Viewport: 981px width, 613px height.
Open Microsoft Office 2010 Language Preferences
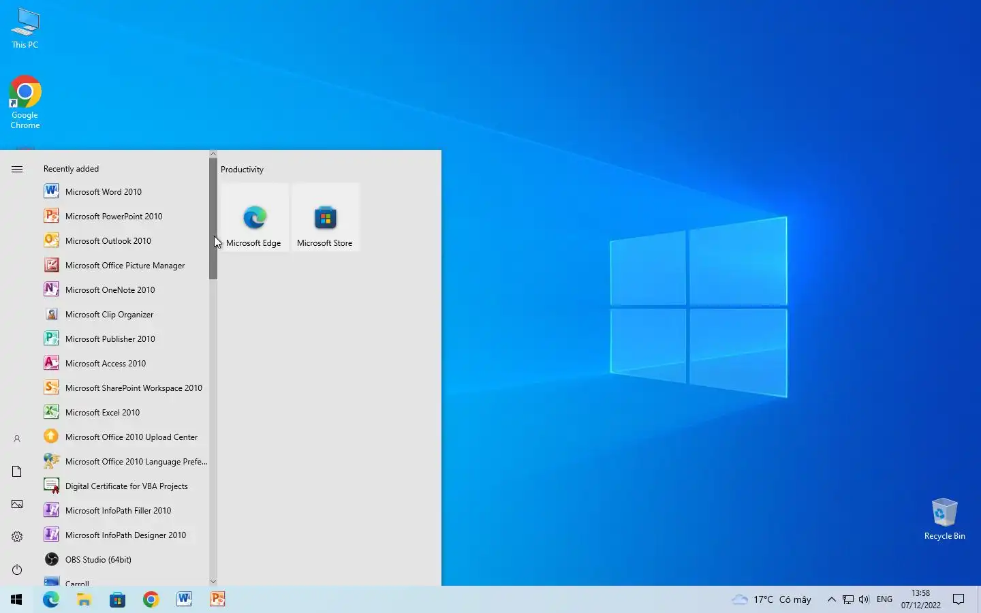(x=124, y=462)
